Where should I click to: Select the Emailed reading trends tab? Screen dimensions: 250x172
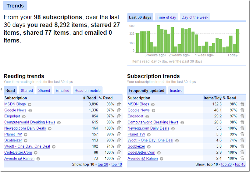pos(62,91)
